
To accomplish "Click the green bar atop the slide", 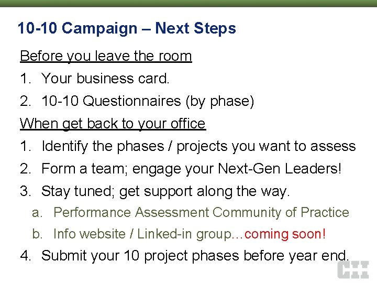I will (x=188, y=3).
